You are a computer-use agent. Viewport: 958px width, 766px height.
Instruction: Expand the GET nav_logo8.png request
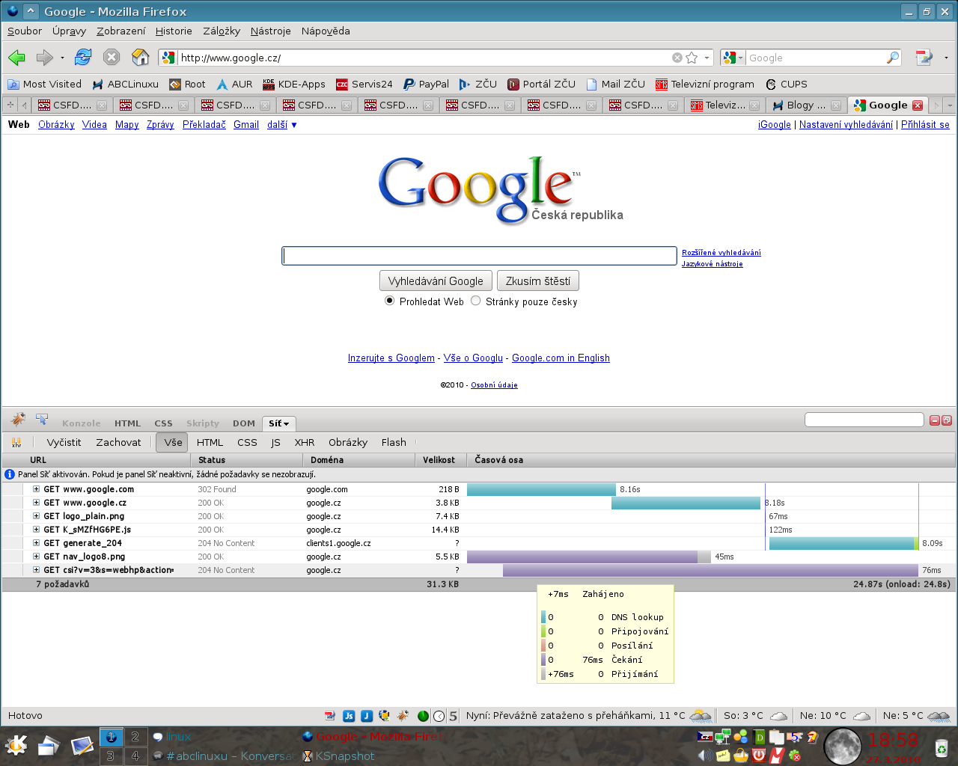[36, 557]
